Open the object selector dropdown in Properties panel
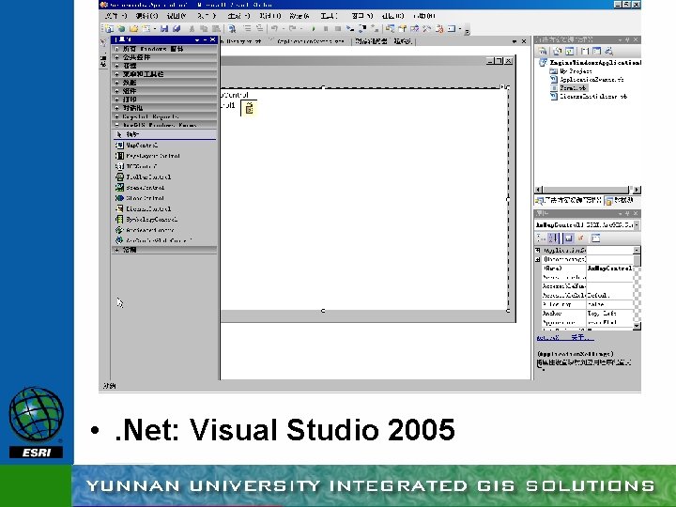This screenshot has width=676, height=507. [637, 225]
